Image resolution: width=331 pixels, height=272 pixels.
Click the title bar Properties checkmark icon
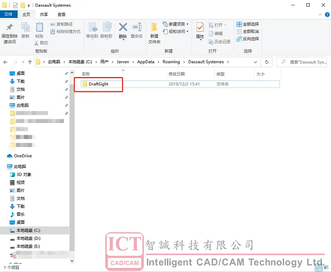(x=15, y=5)
